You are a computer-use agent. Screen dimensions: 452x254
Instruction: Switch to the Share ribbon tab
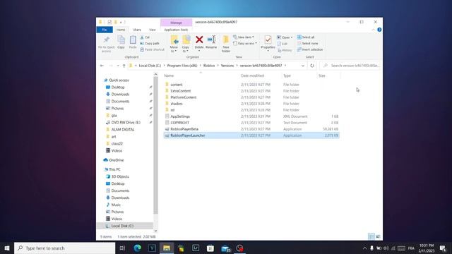click(137, 30)
